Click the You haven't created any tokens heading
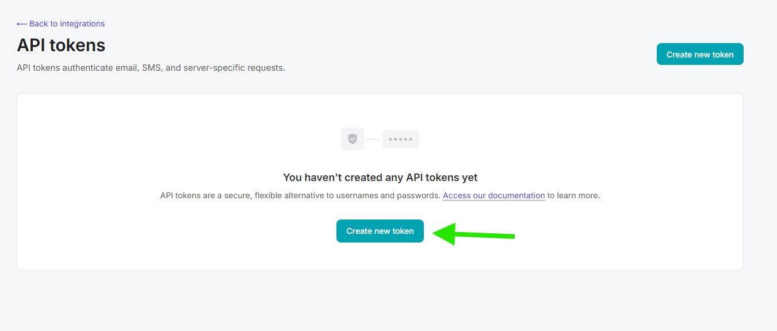 (x=380, y=178)
